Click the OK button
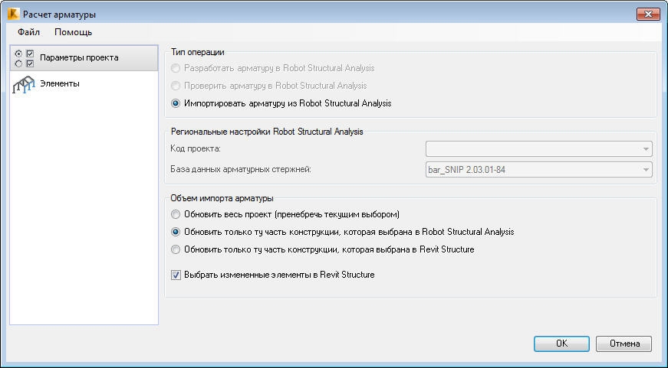 [561, 344]
